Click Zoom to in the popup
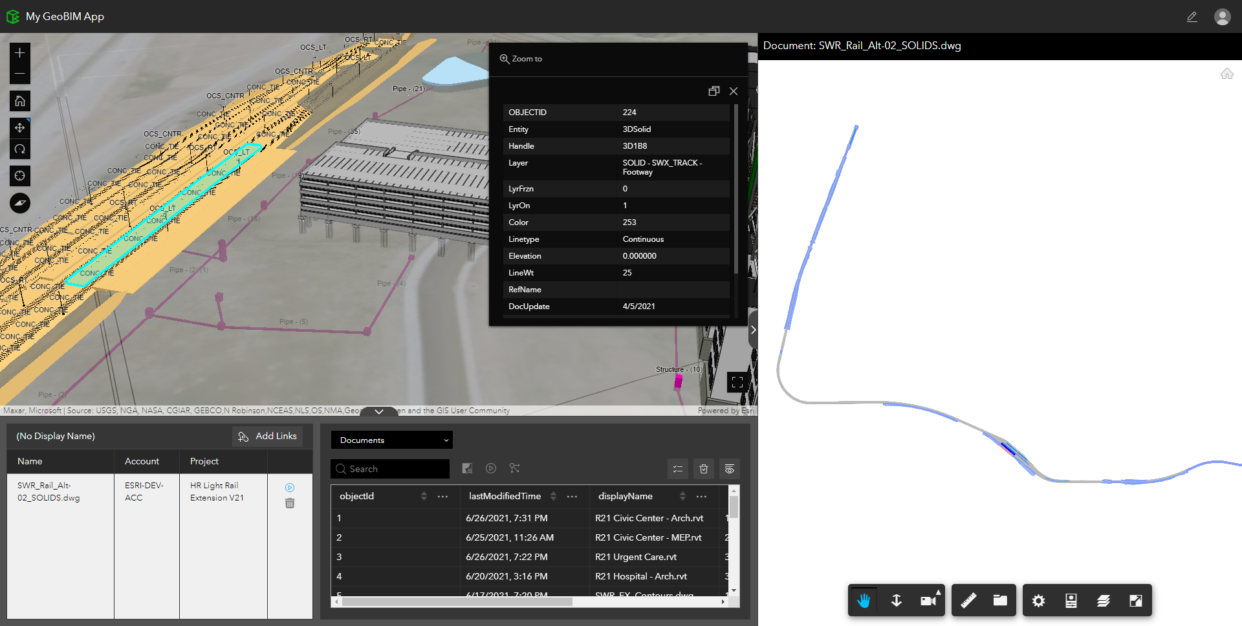This screenshot has height=626, width=1242. click(521, 59)
